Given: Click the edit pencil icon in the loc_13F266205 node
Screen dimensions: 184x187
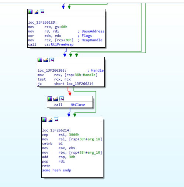Looking at the screenshot, I should tap(46, 60).
